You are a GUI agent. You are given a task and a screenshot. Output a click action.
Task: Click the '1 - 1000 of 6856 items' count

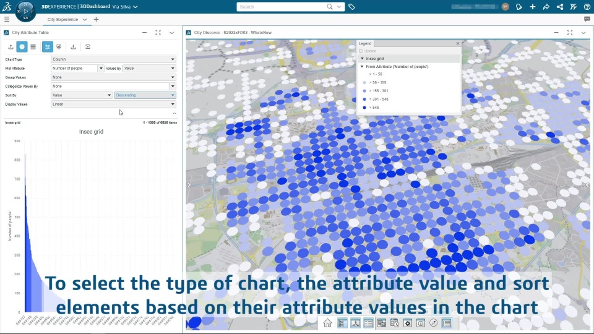pyautogui.click(x=160, y=122)
